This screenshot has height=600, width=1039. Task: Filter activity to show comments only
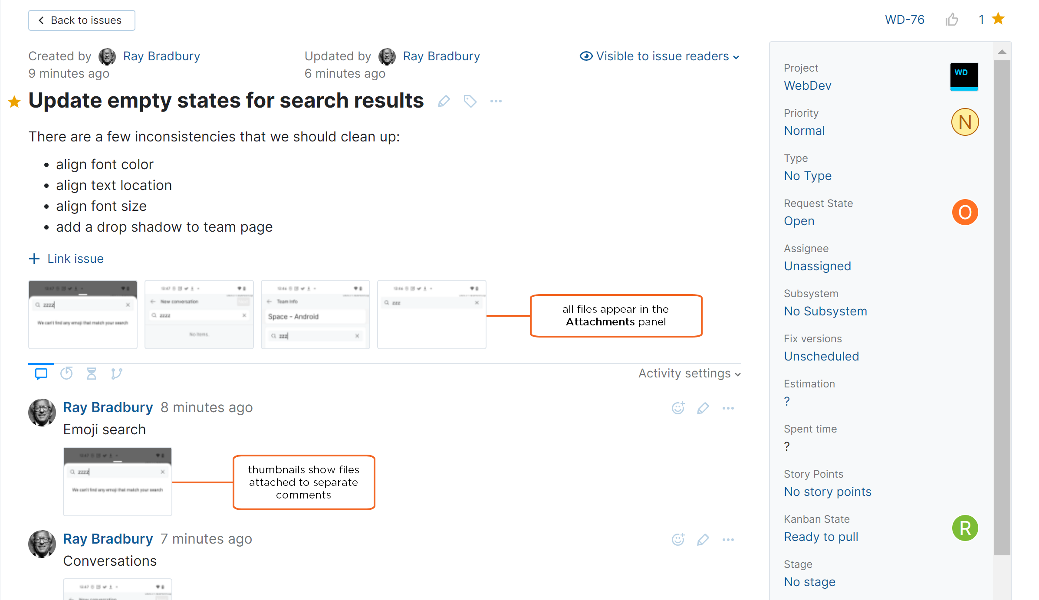(40, 373)
